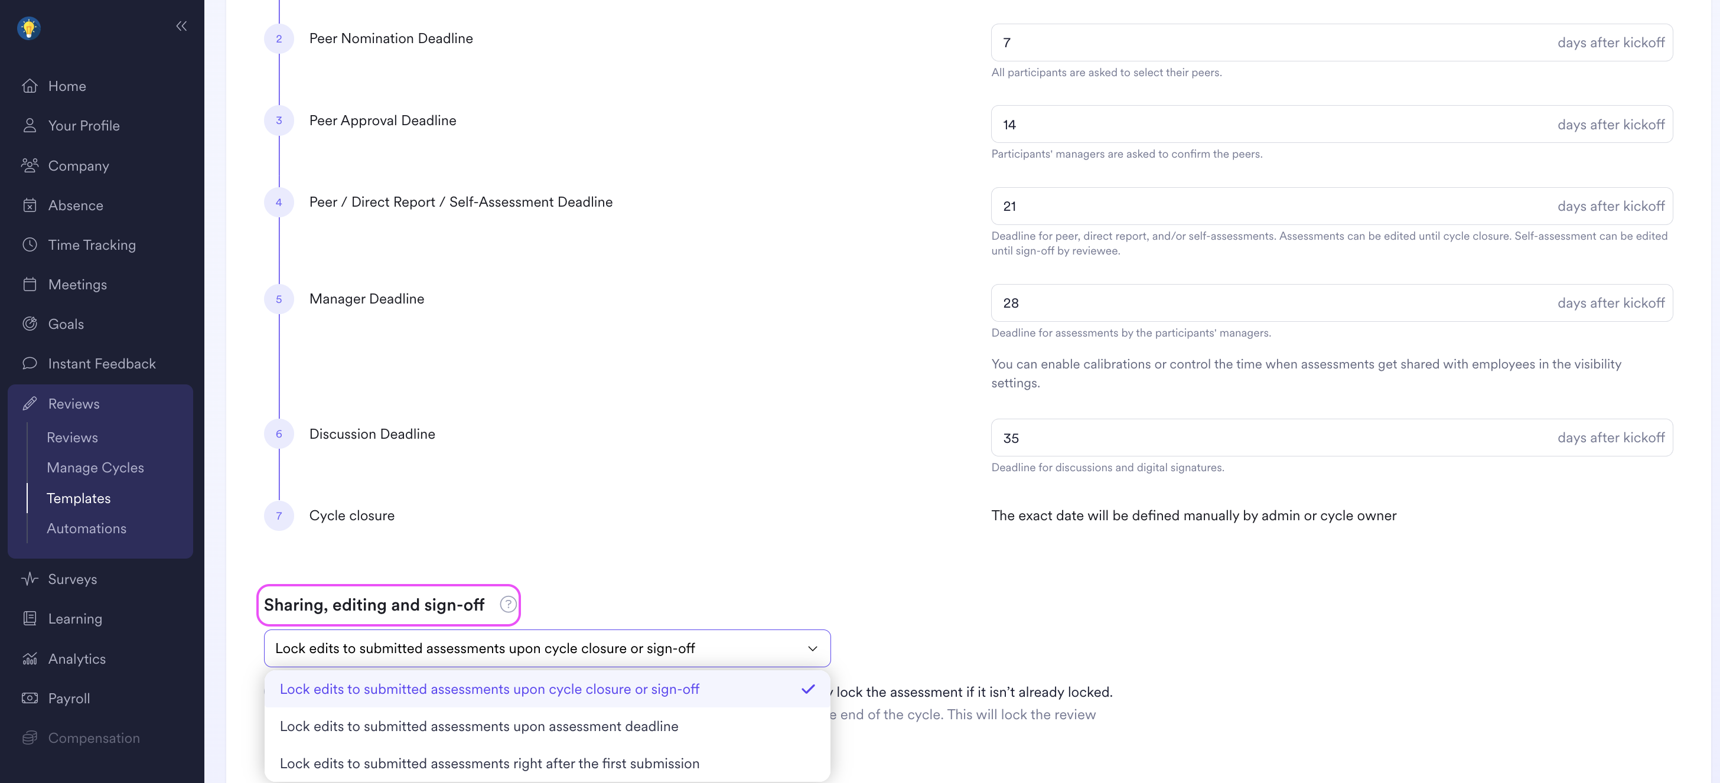The width and height of the screenshot is (1720, 783).
Task: Edit Discussion Deadline days field
Action: point(1331,438)
